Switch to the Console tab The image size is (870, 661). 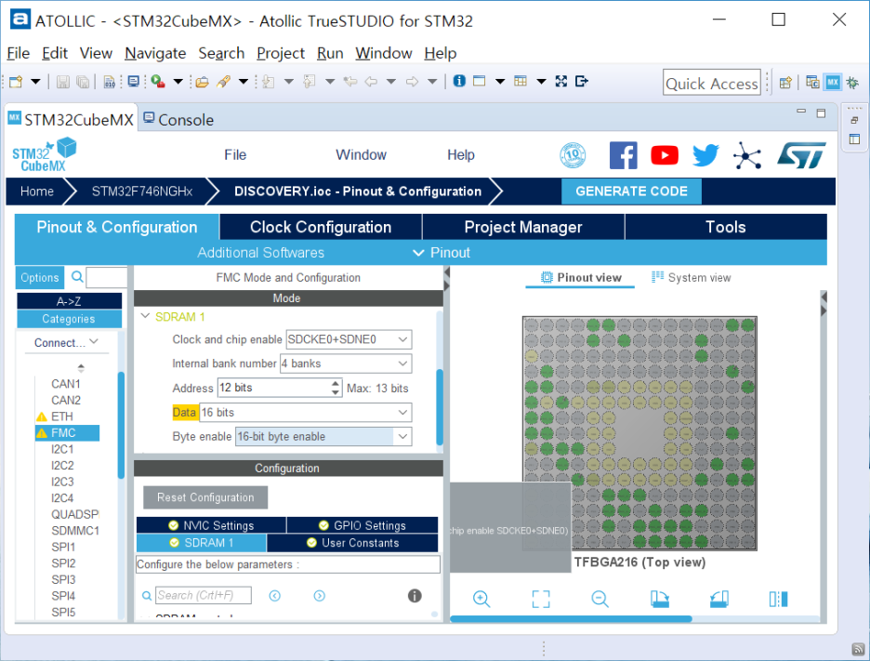tap(178, 119)
